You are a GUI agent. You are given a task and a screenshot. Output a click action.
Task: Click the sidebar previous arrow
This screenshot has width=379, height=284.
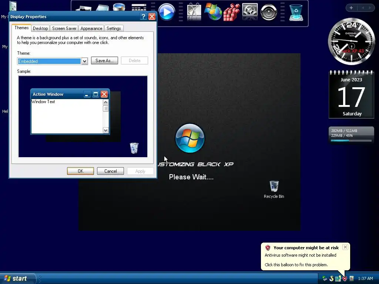(x=363, y=8)
